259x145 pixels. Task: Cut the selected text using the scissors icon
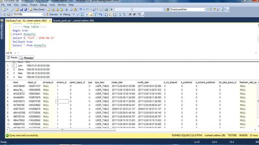(66, 10)
